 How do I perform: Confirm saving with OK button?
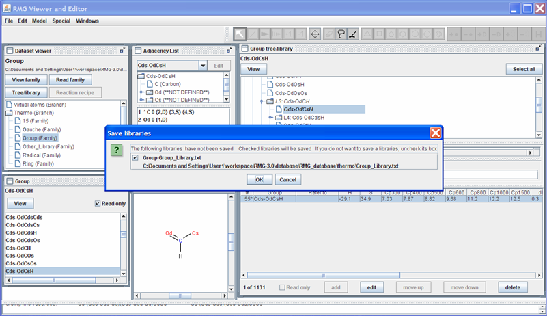pos(260,179)
